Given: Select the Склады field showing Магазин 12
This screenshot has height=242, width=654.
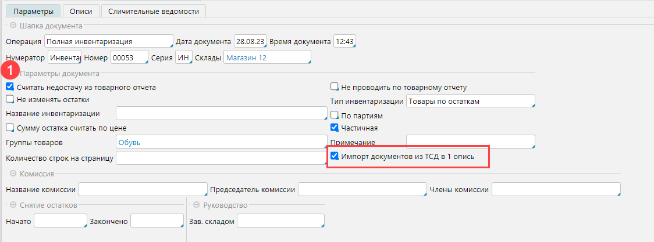Looking at the screenshot, I should 267,57.
